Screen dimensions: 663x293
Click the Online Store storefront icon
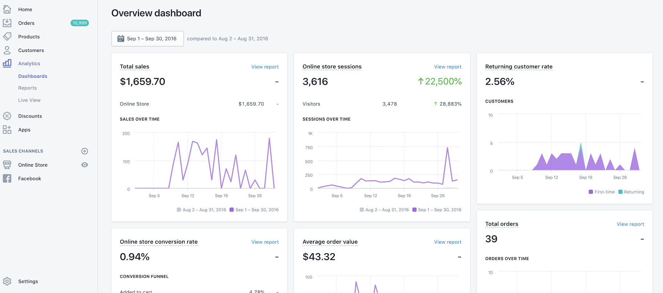click(7, 165)
